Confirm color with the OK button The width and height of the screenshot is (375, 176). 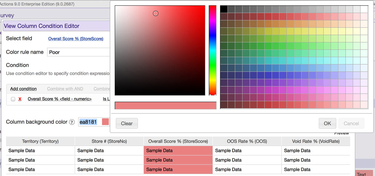327,123
